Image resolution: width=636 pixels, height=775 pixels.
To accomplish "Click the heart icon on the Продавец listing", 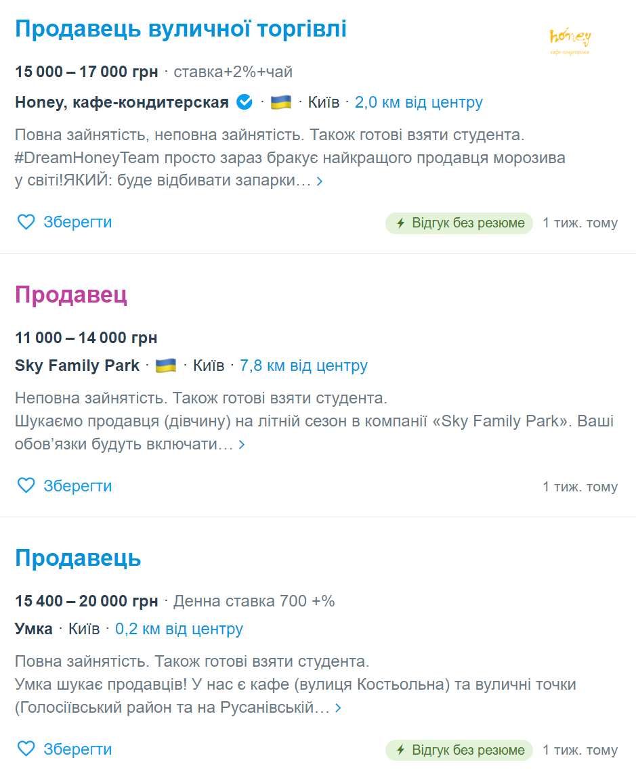I will (x=26, y=485).
